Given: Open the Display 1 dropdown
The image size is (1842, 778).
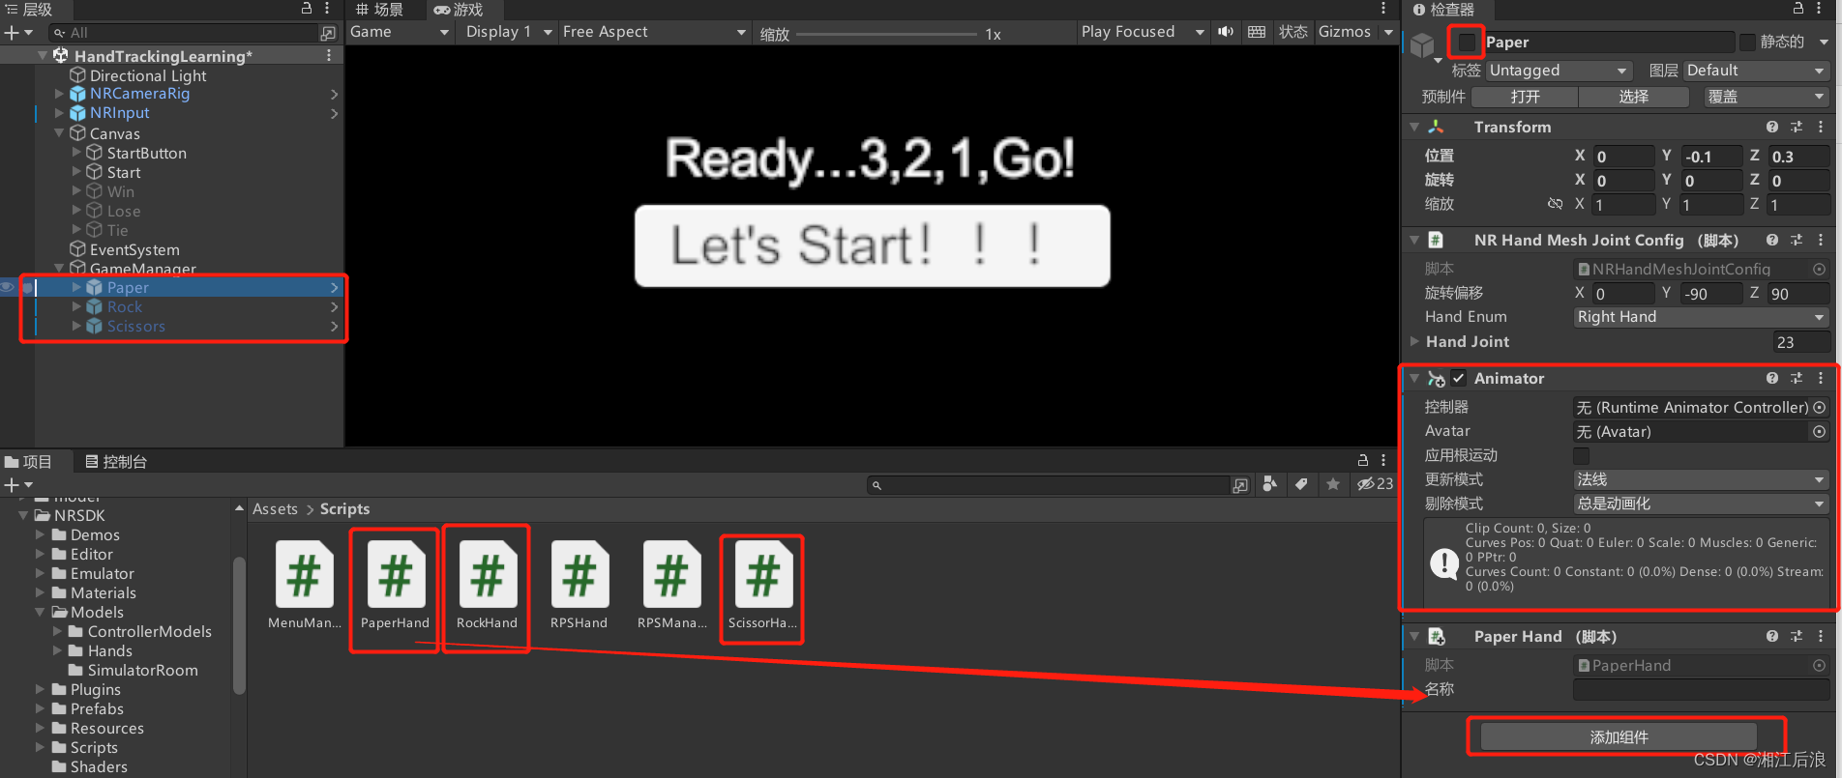Looking at the screenshot, I should click(x=508, y=32).
